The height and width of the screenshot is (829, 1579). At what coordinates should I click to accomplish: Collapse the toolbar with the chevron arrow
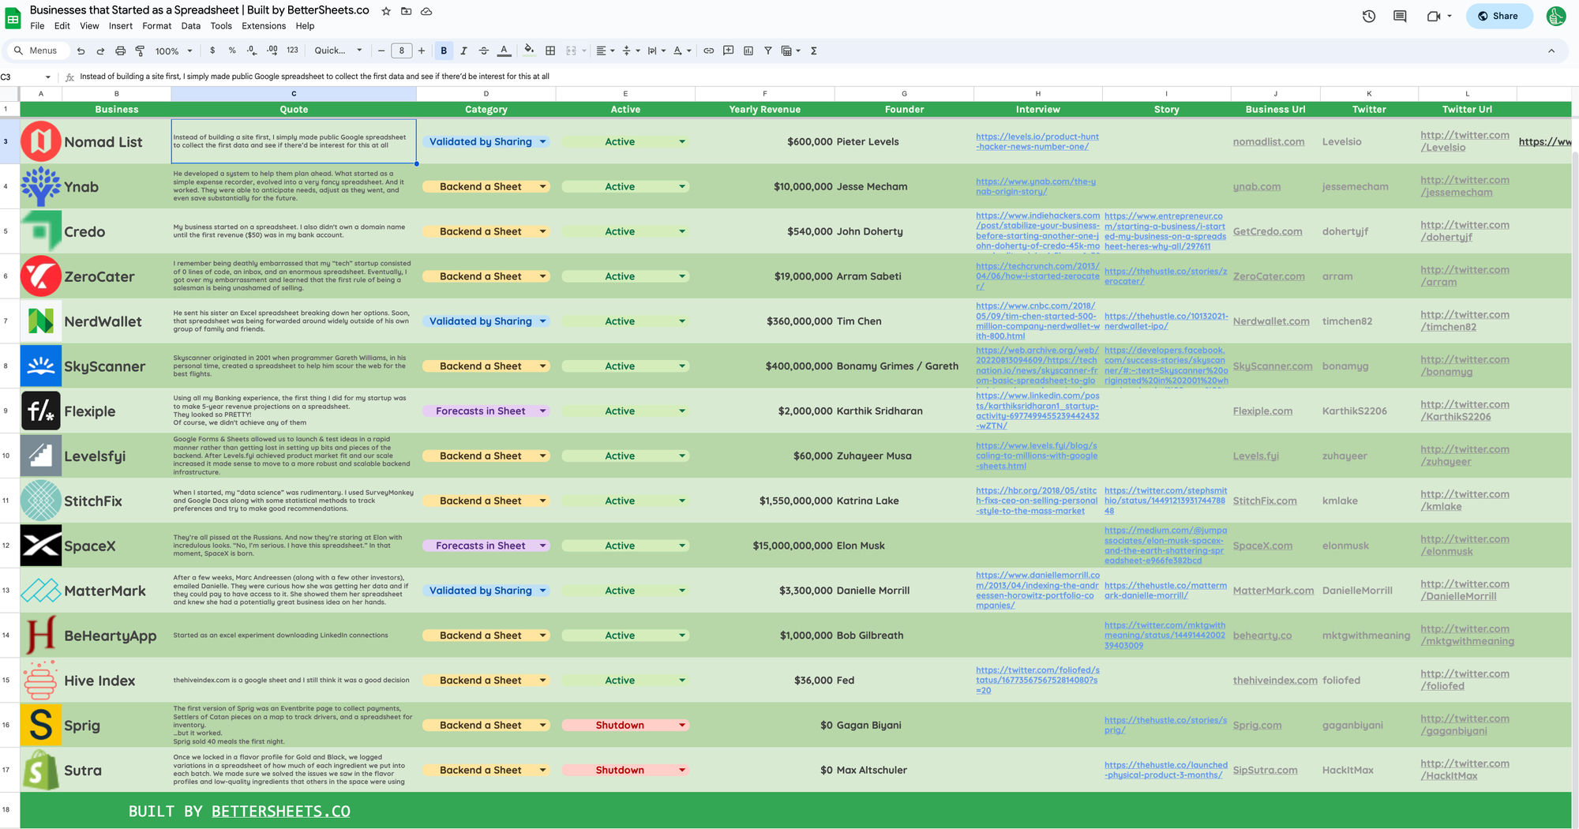1551,51
